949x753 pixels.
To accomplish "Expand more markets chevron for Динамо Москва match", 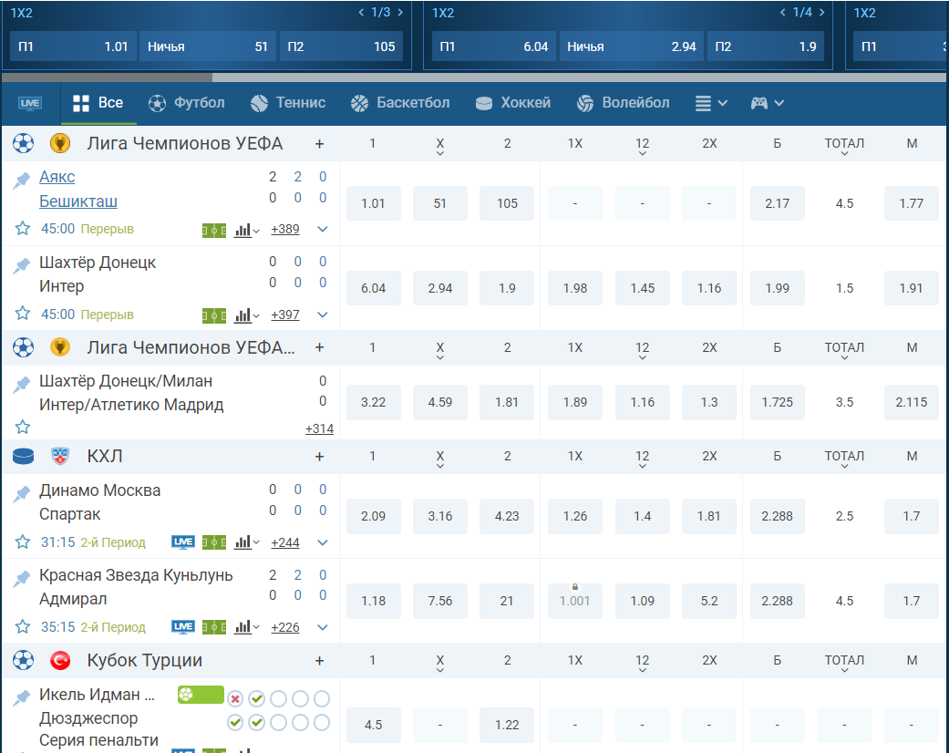I will (x=323, y=543).
